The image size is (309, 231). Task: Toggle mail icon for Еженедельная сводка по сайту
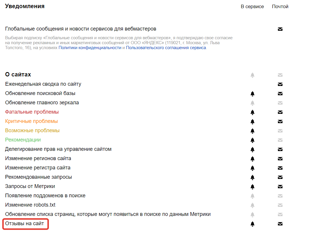point(280,84)
